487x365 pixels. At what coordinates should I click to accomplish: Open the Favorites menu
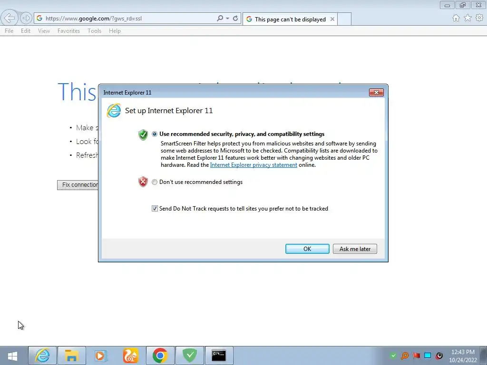tap(68, 31)
